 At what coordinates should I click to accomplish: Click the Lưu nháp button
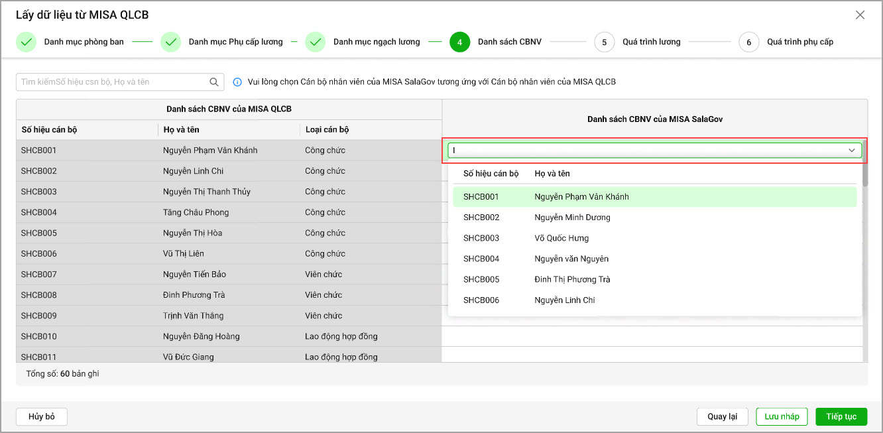coord(782,416)
